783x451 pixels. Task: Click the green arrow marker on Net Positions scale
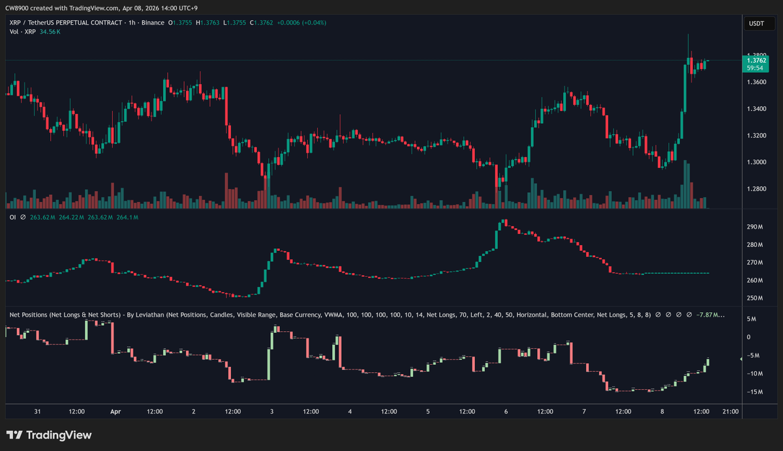tap(741, 358)
